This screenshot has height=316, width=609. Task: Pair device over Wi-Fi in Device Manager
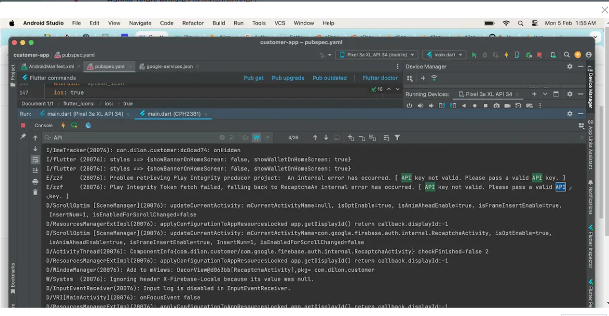434,78
